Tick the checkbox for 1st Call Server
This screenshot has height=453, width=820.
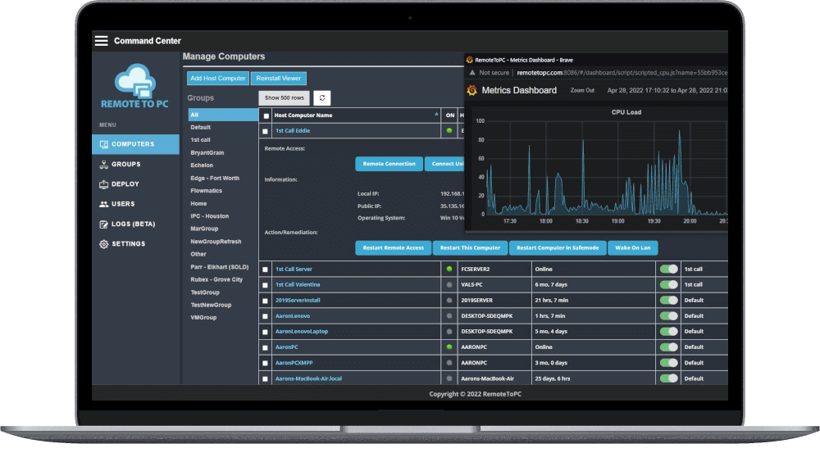tap(265, 270)
